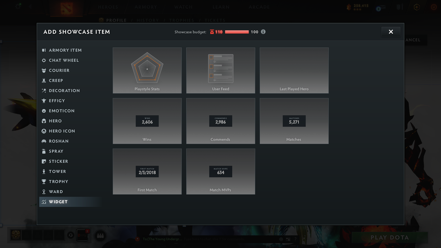The image size is (441, 248).
Task: Select the Hero Icon category
Action: (61, 131)
